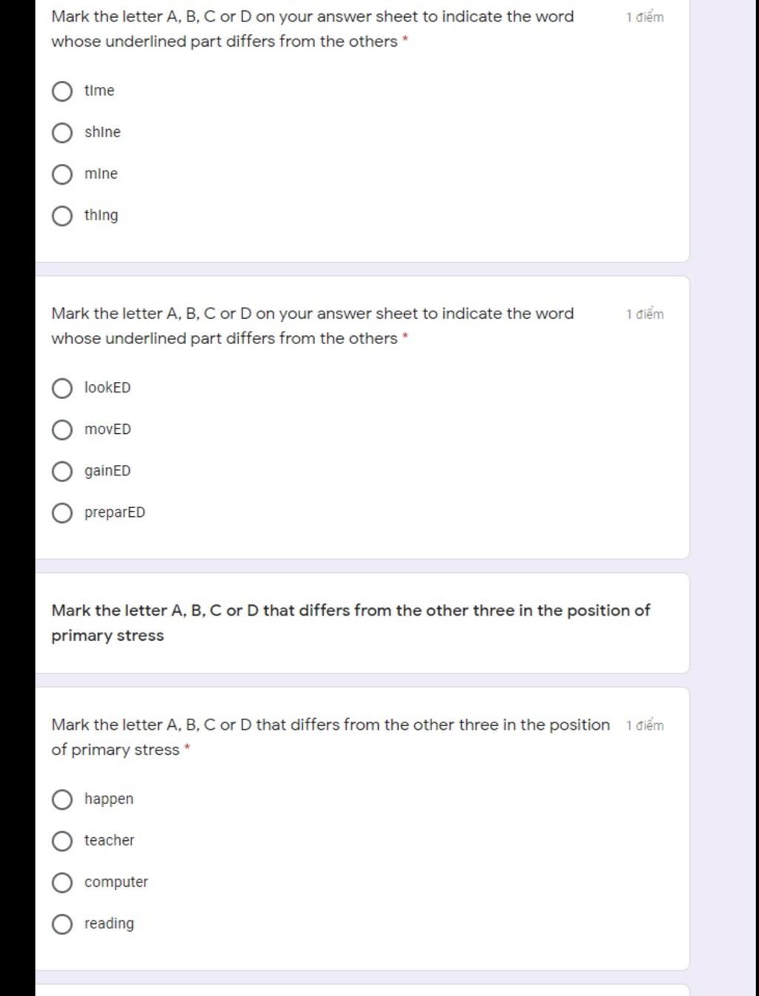Click the stress question title above 'happen'

pyautogui.click(x=331, y=737)
